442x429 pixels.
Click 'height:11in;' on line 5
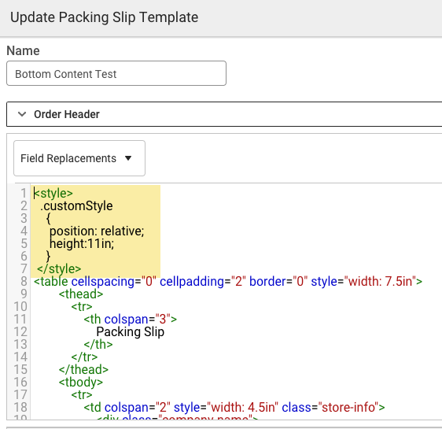click(x=82, y=243)
